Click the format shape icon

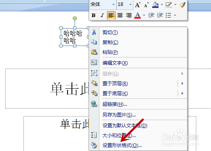[x=94, y=145]
